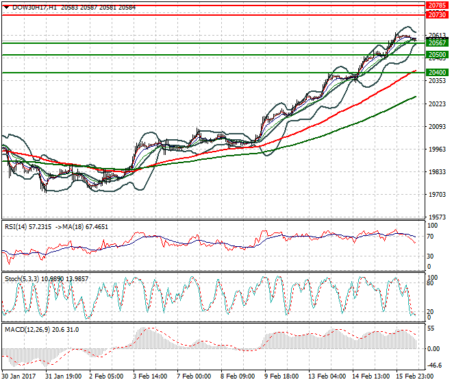Image resolution: width=452 pixels, height=384 pixels.
Task: Click the -46.6 value on the MACD scale
Action: tap(435, 365)
